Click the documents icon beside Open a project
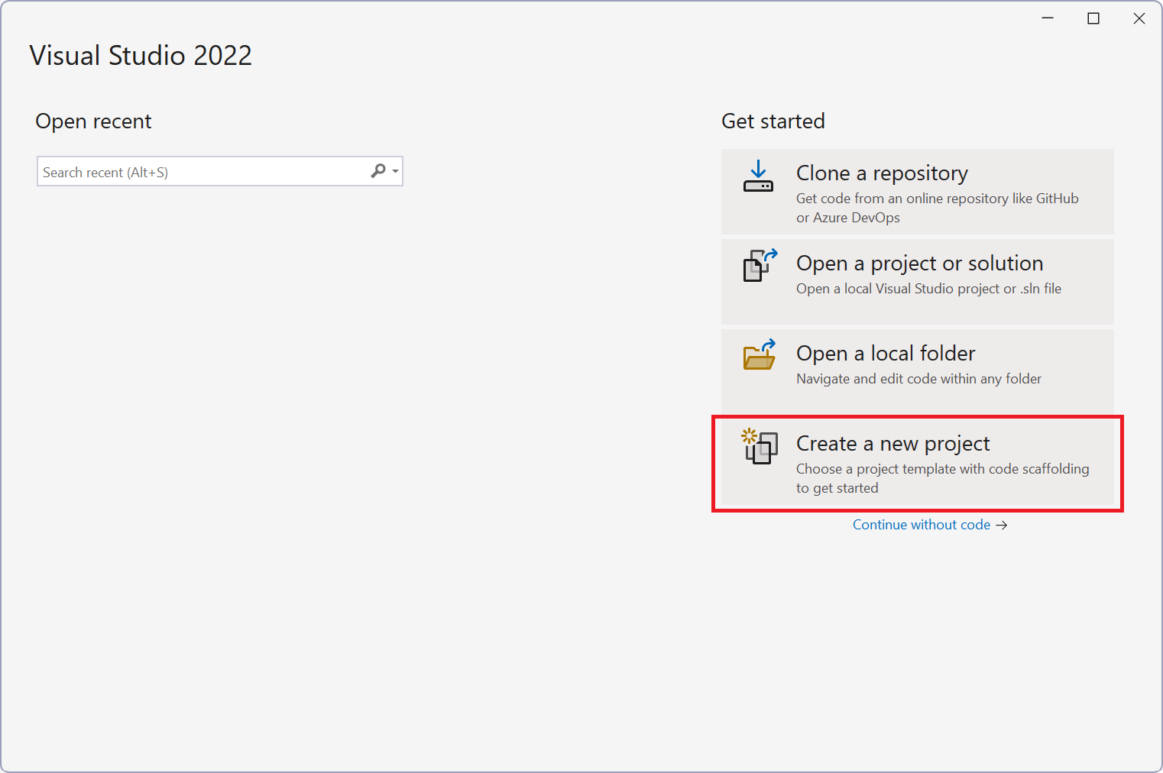Viewport: 1163px width, 773px height. coord(758,266)
